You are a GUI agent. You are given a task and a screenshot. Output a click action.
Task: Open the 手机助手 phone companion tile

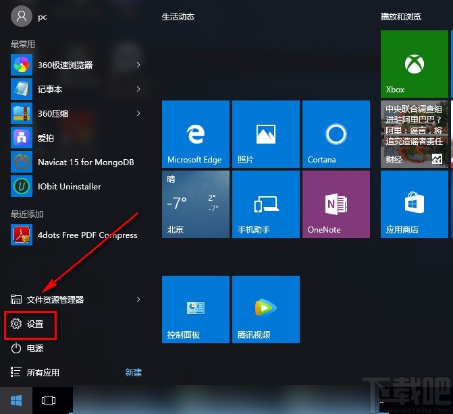tap(266, 204)
